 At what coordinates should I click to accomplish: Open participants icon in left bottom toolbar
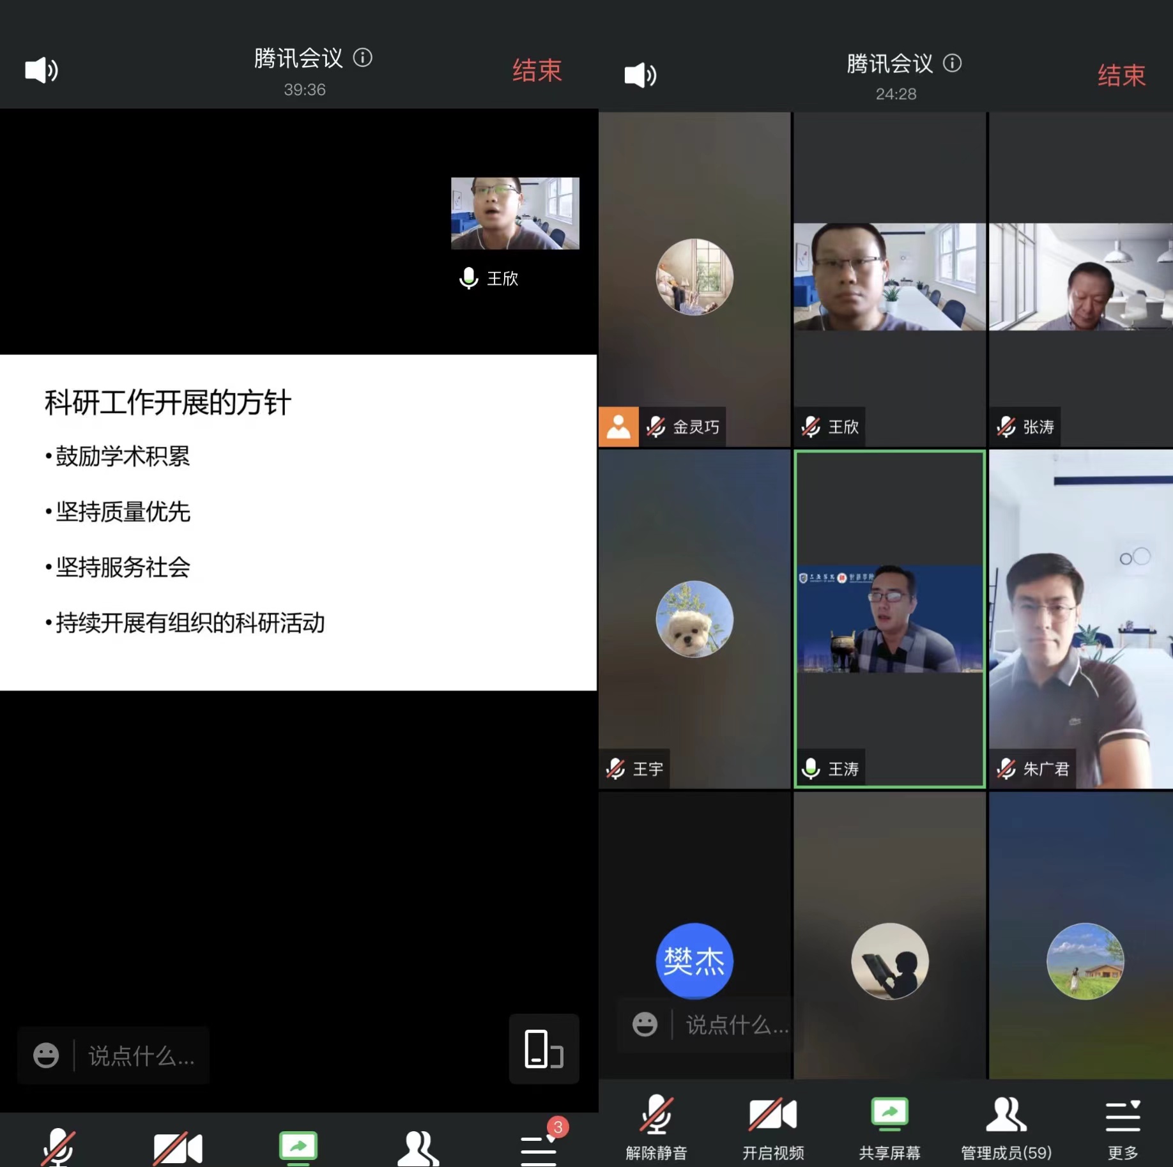[x=418, y=1148]
